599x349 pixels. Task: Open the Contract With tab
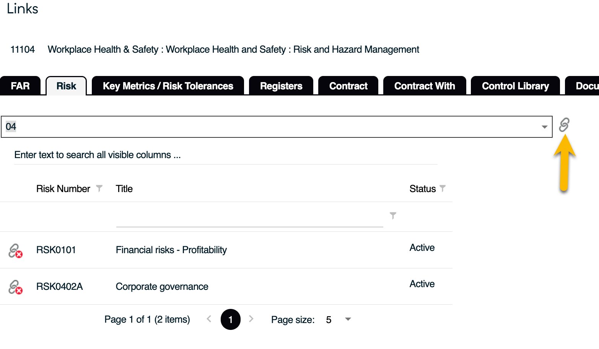(x=425, y=86)
